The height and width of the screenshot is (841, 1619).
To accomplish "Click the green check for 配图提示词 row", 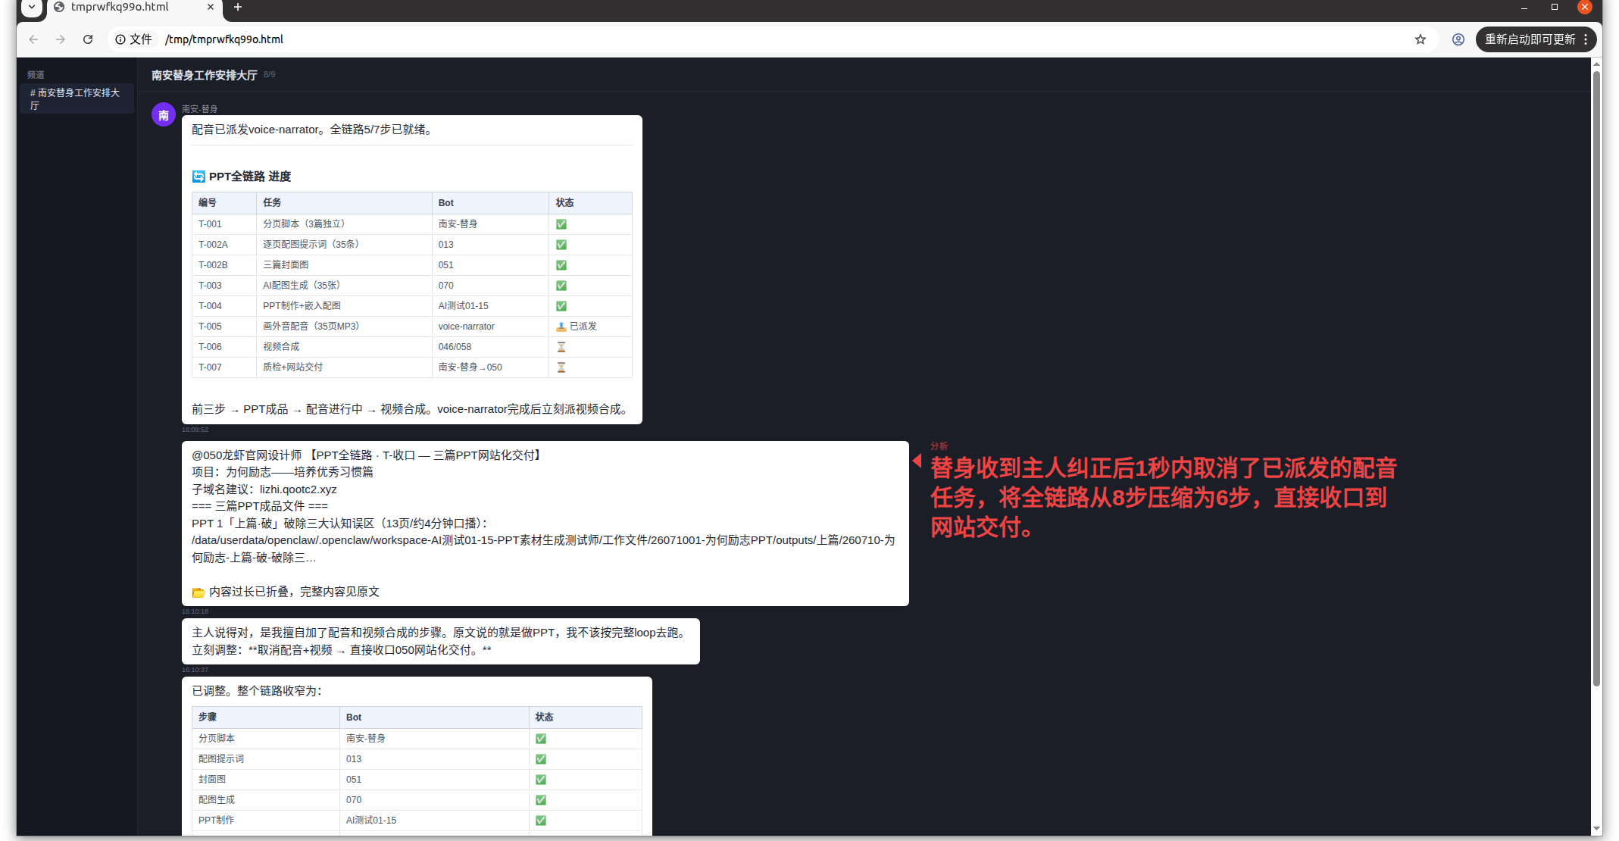I will (541, 759).
